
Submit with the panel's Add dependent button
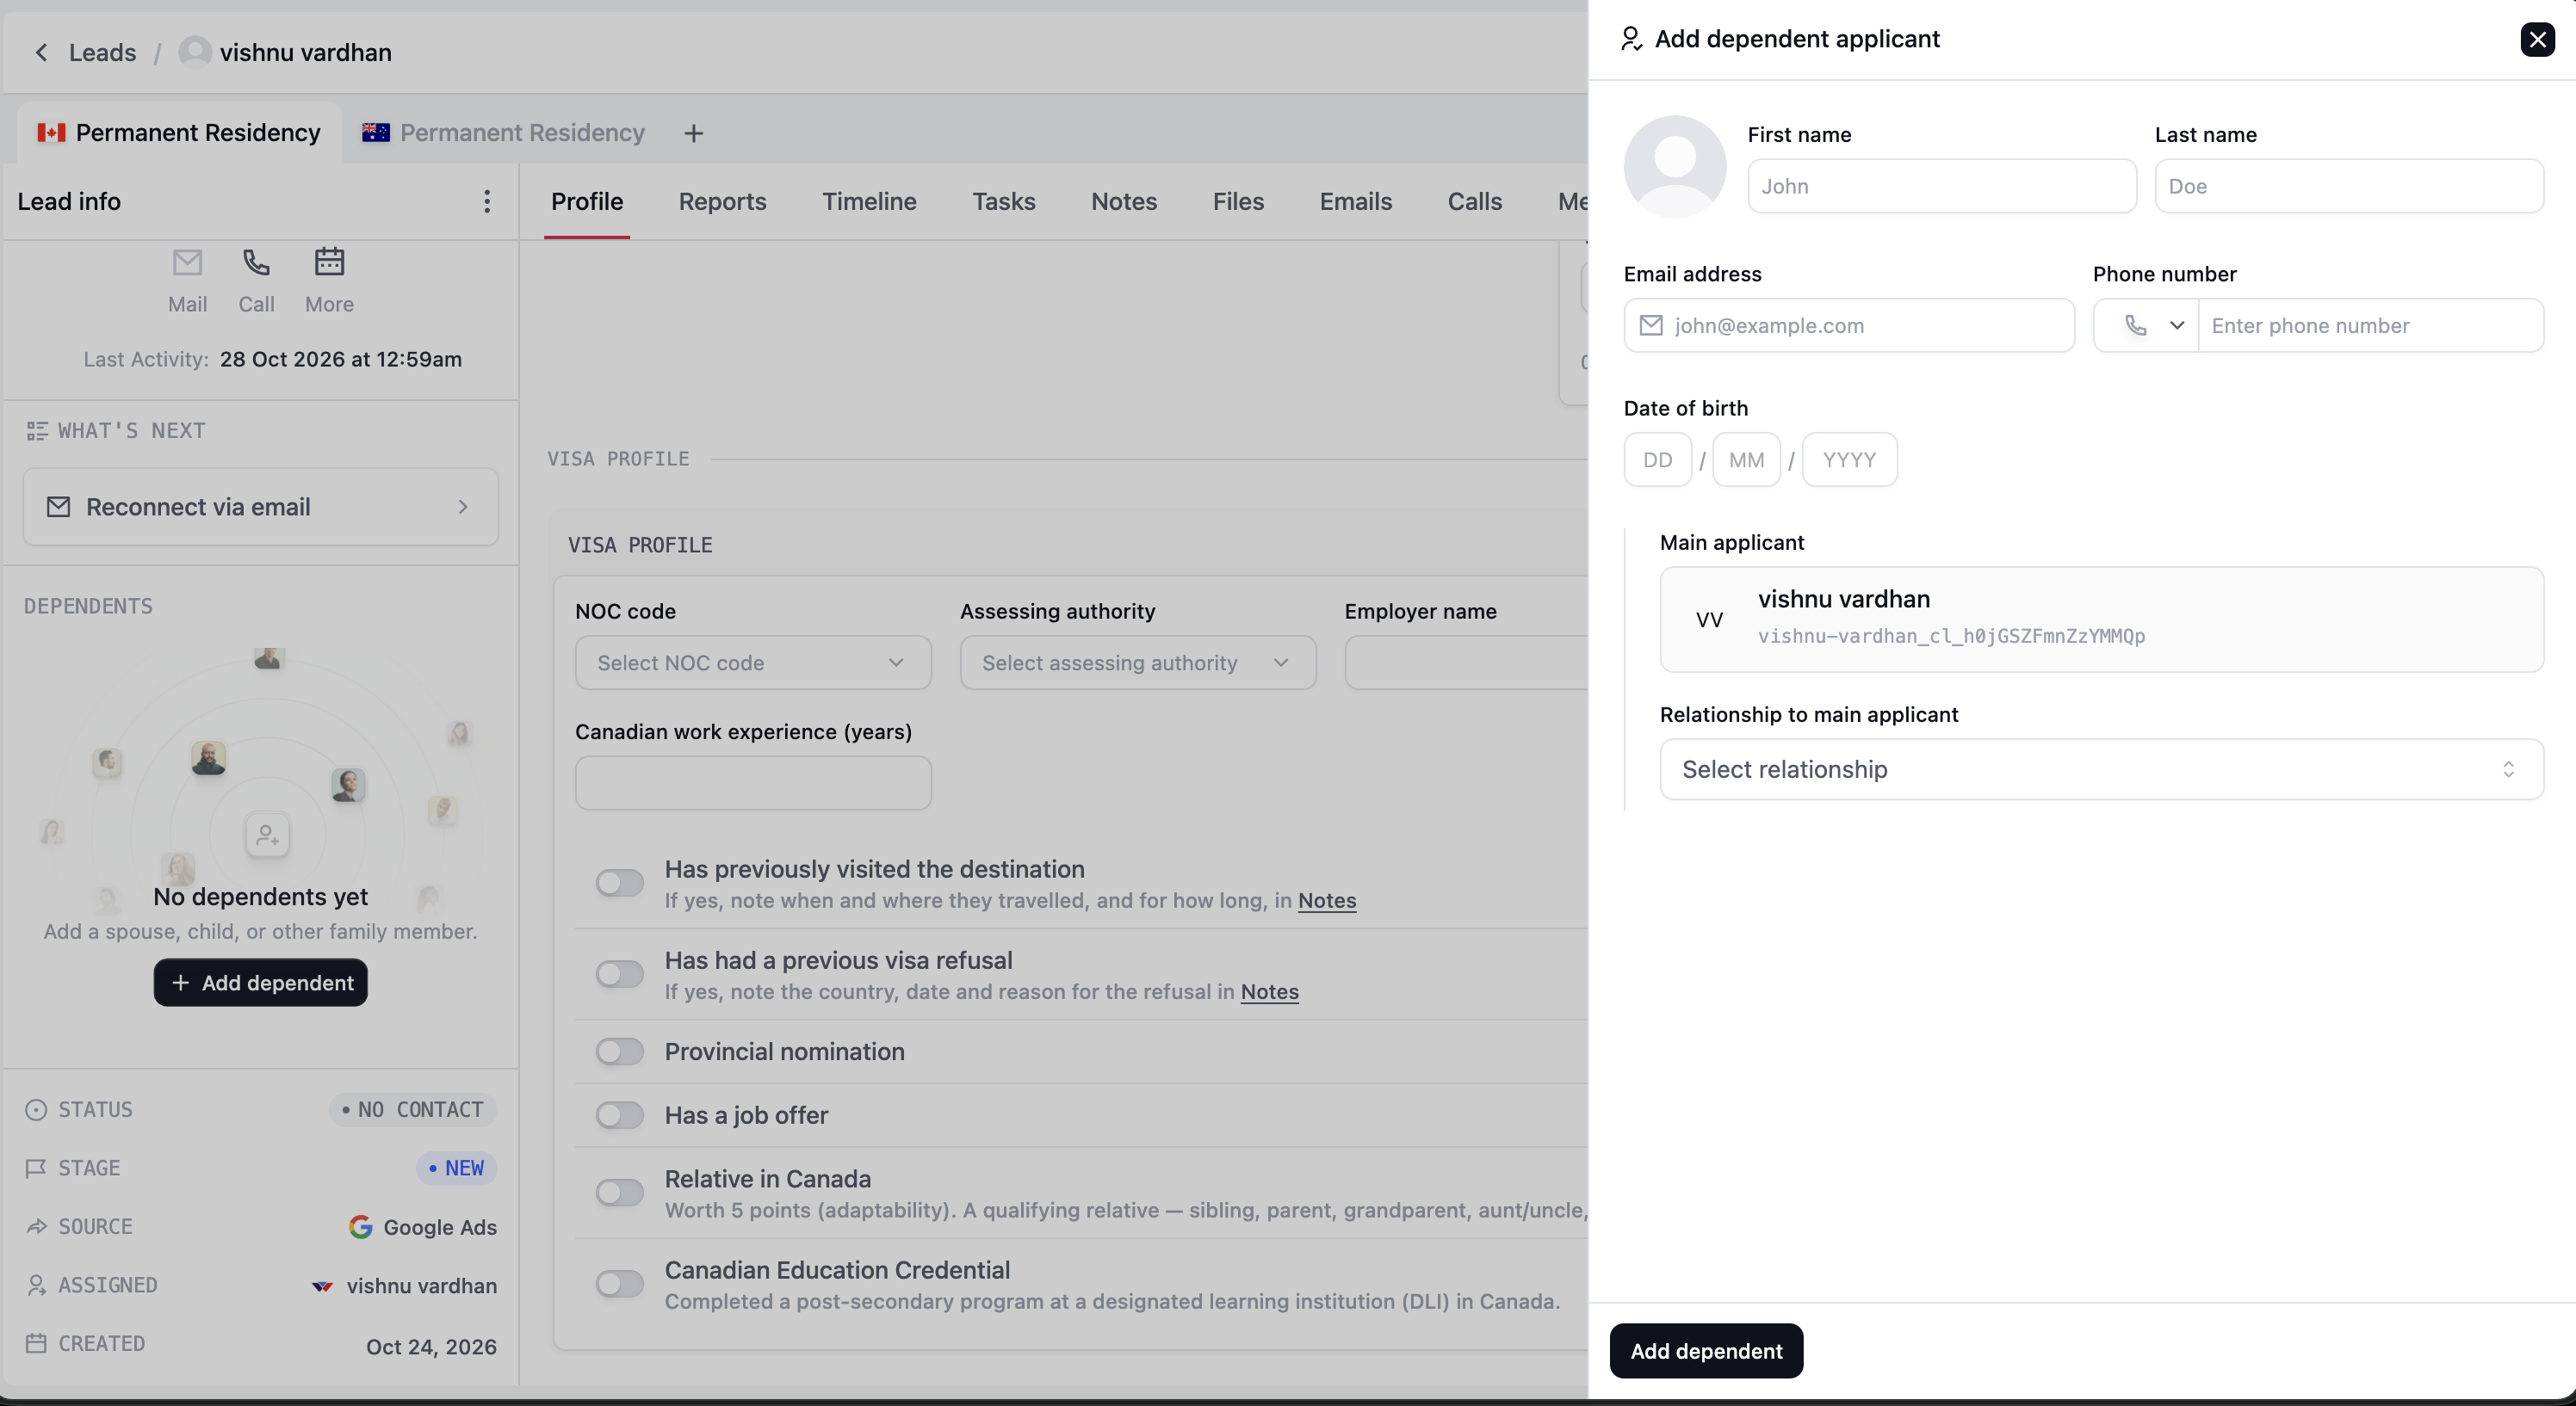[1706, 1351]
